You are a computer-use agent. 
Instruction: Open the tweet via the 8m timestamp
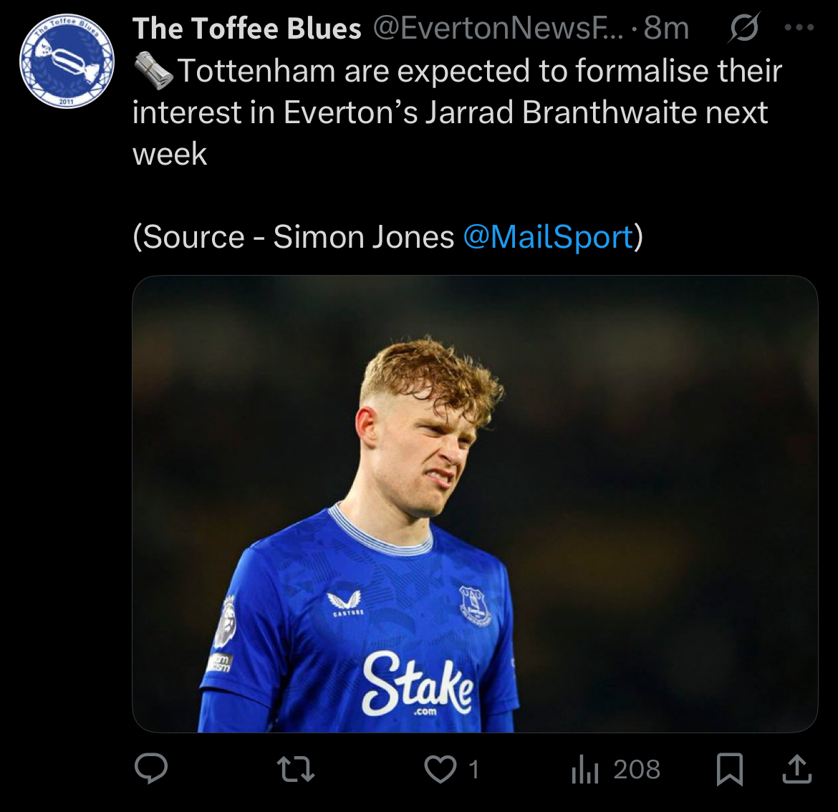[666, 29]
